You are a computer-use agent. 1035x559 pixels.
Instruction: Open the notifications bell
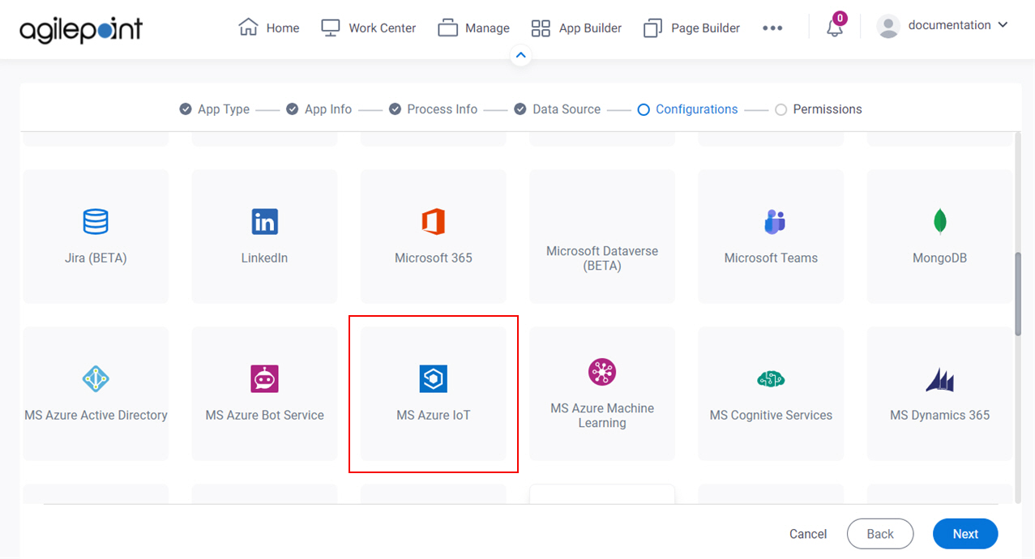pos(835,28)
